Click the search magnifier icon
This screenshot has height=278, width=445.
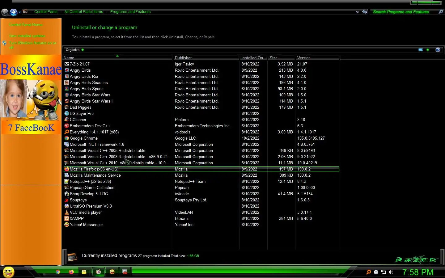click(441, 12)
